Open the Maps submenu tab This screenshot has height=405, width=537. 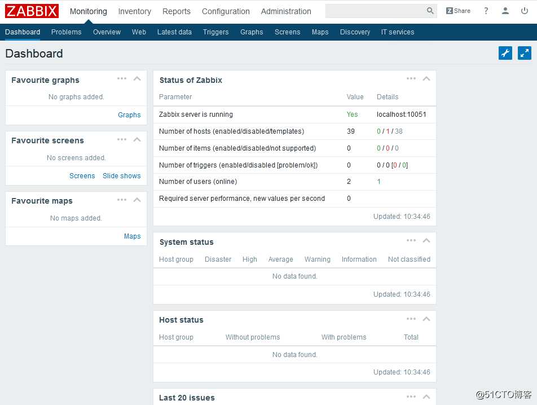coord(320,32)
